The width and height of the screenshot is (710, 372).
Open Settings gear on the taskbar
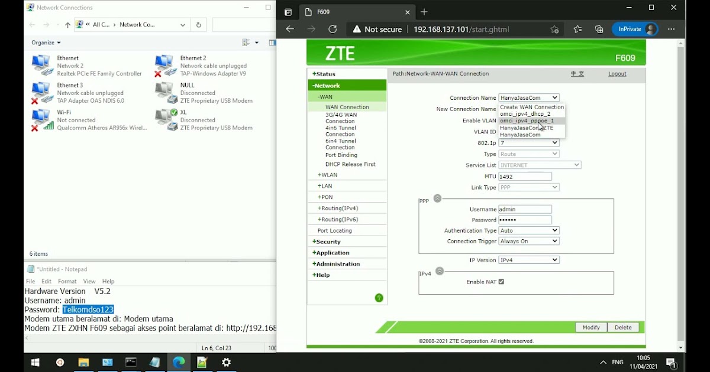(226, 362)
